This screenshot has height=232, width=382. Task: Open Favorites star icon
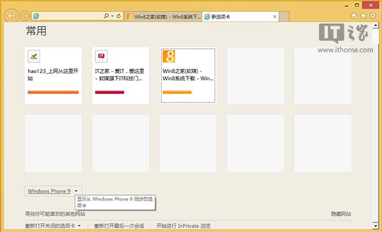364,15
